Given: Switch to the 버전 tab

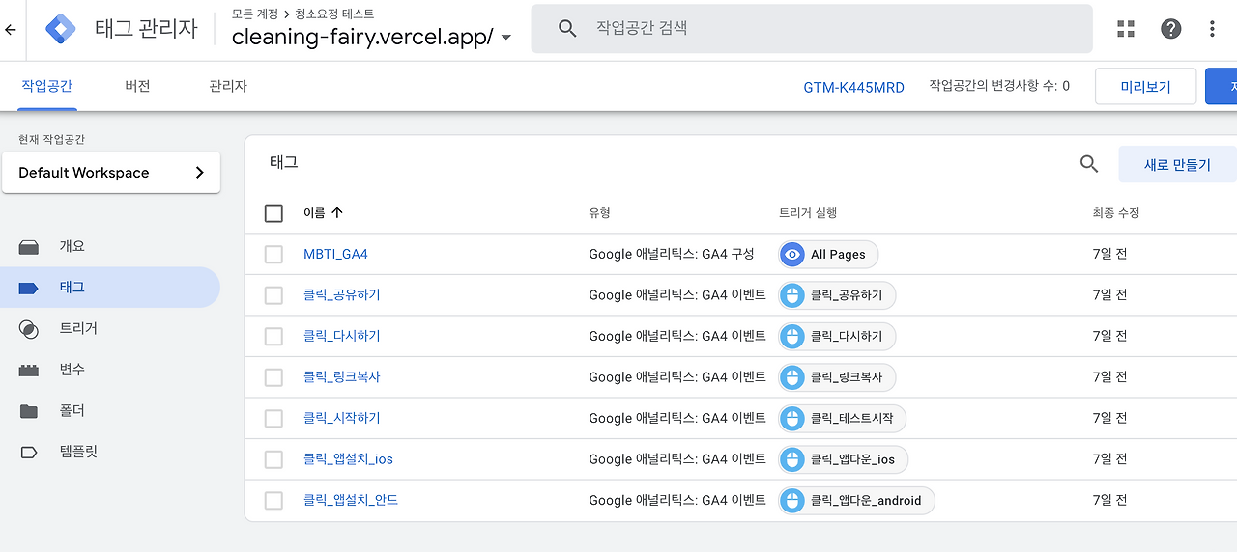Looking at the screenshot, I should point(137,86).
